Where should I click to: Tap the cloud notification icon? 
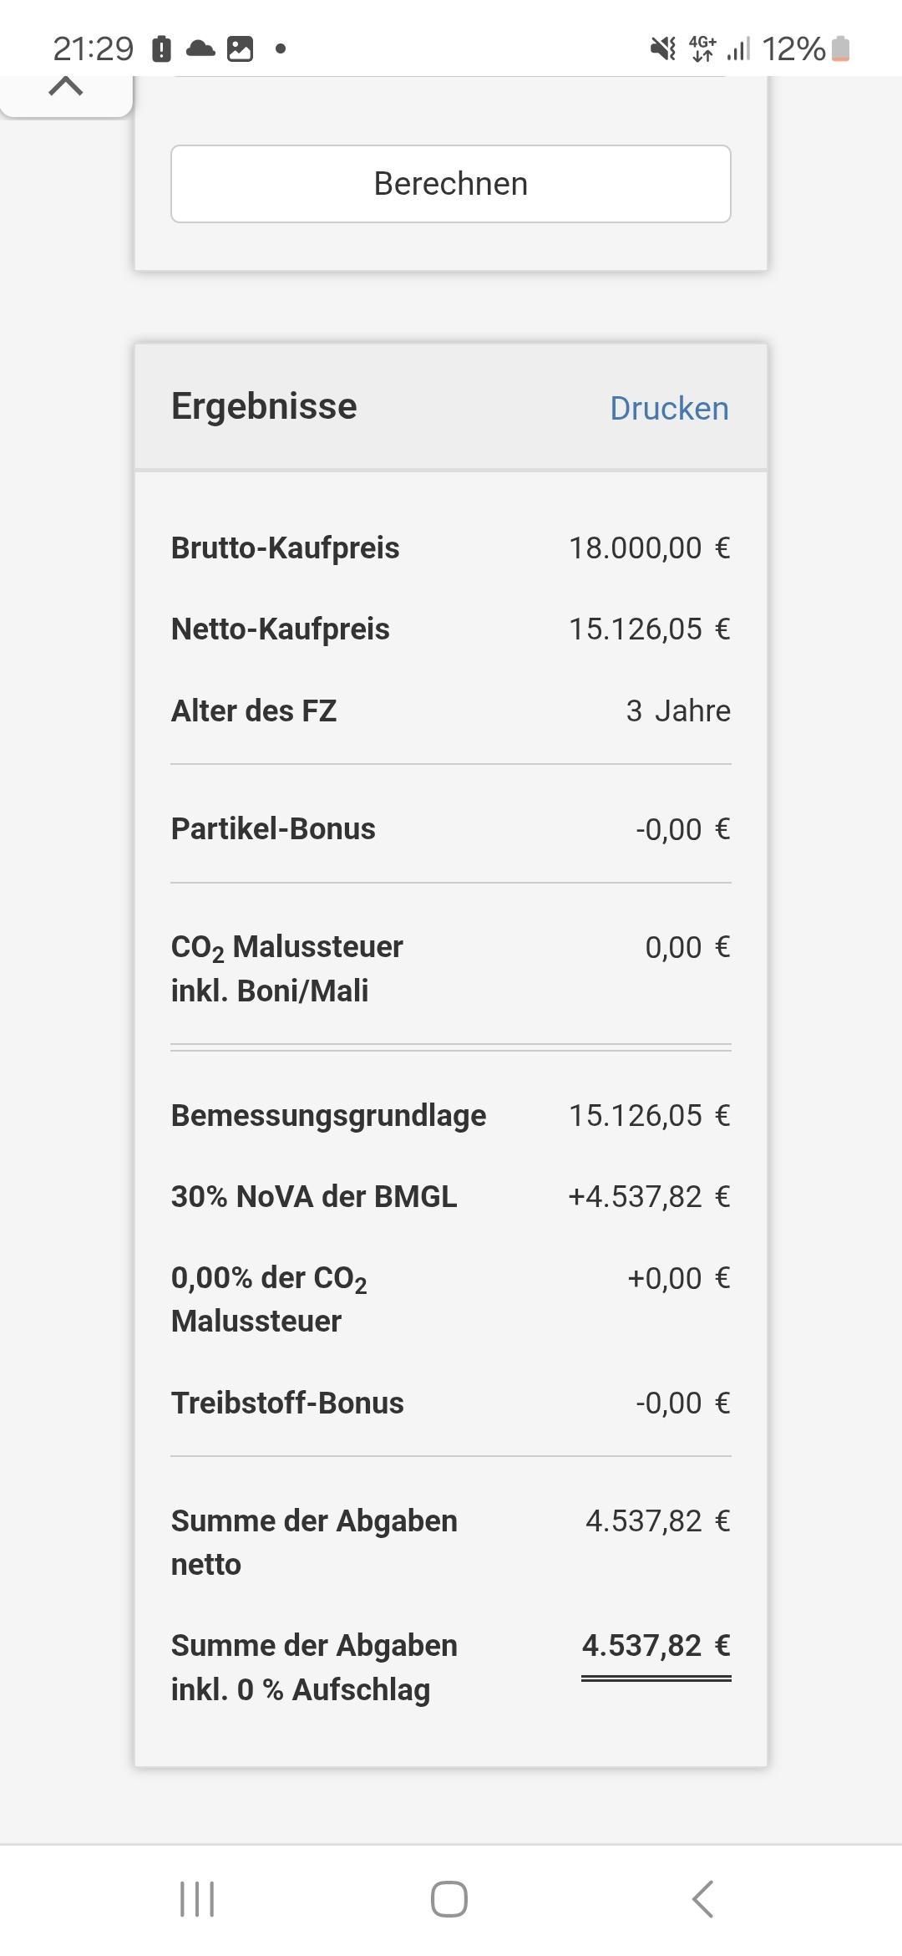tap(200, 49)
